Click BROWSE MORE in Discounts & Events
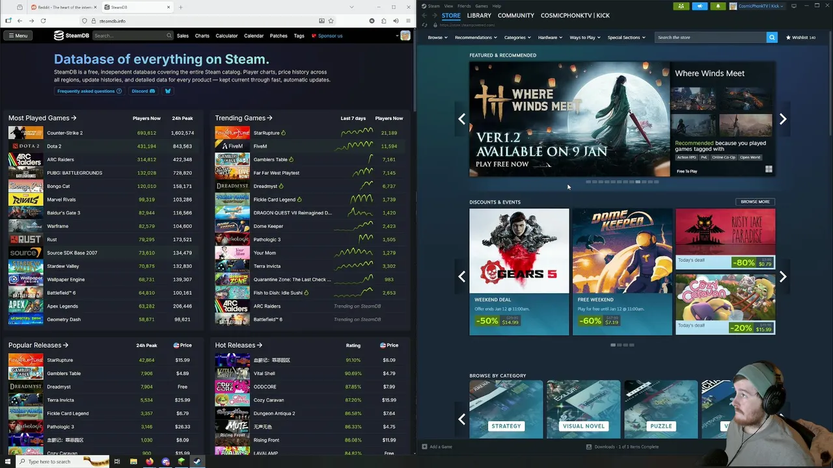 click(755, 201)
